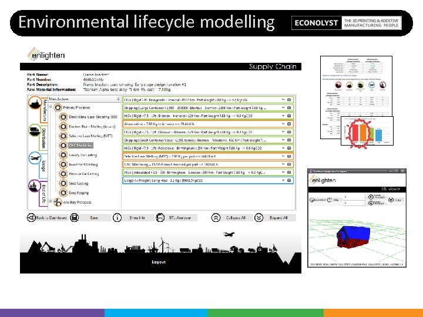The image size is (423, 317).
Task: Click the pin icon in Manufacture panel header
Action: click(x=118, y=99)
